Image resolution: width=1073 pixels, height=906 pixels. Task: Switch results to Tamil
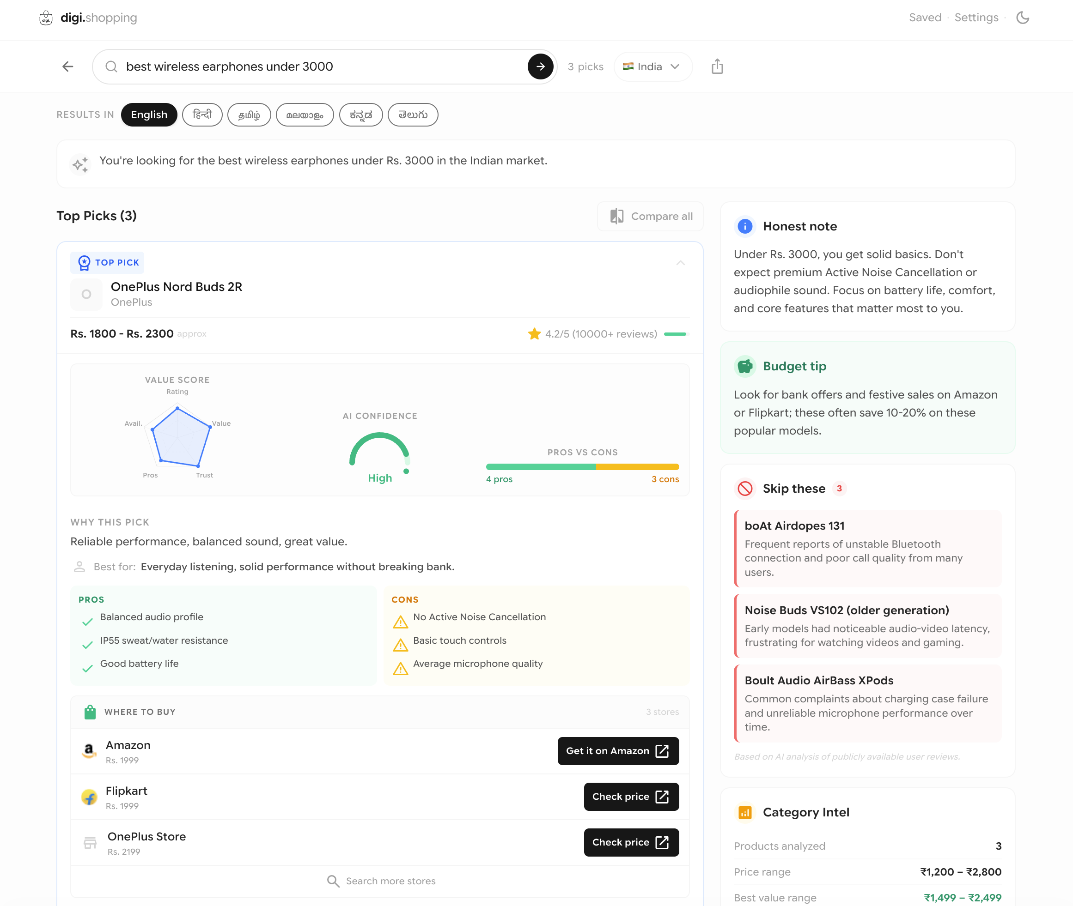point(249,115)
